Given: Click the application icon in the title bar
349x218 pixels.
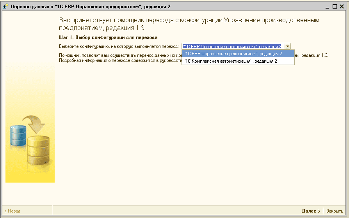Looking at the screenshot, I should click(5, 7).
